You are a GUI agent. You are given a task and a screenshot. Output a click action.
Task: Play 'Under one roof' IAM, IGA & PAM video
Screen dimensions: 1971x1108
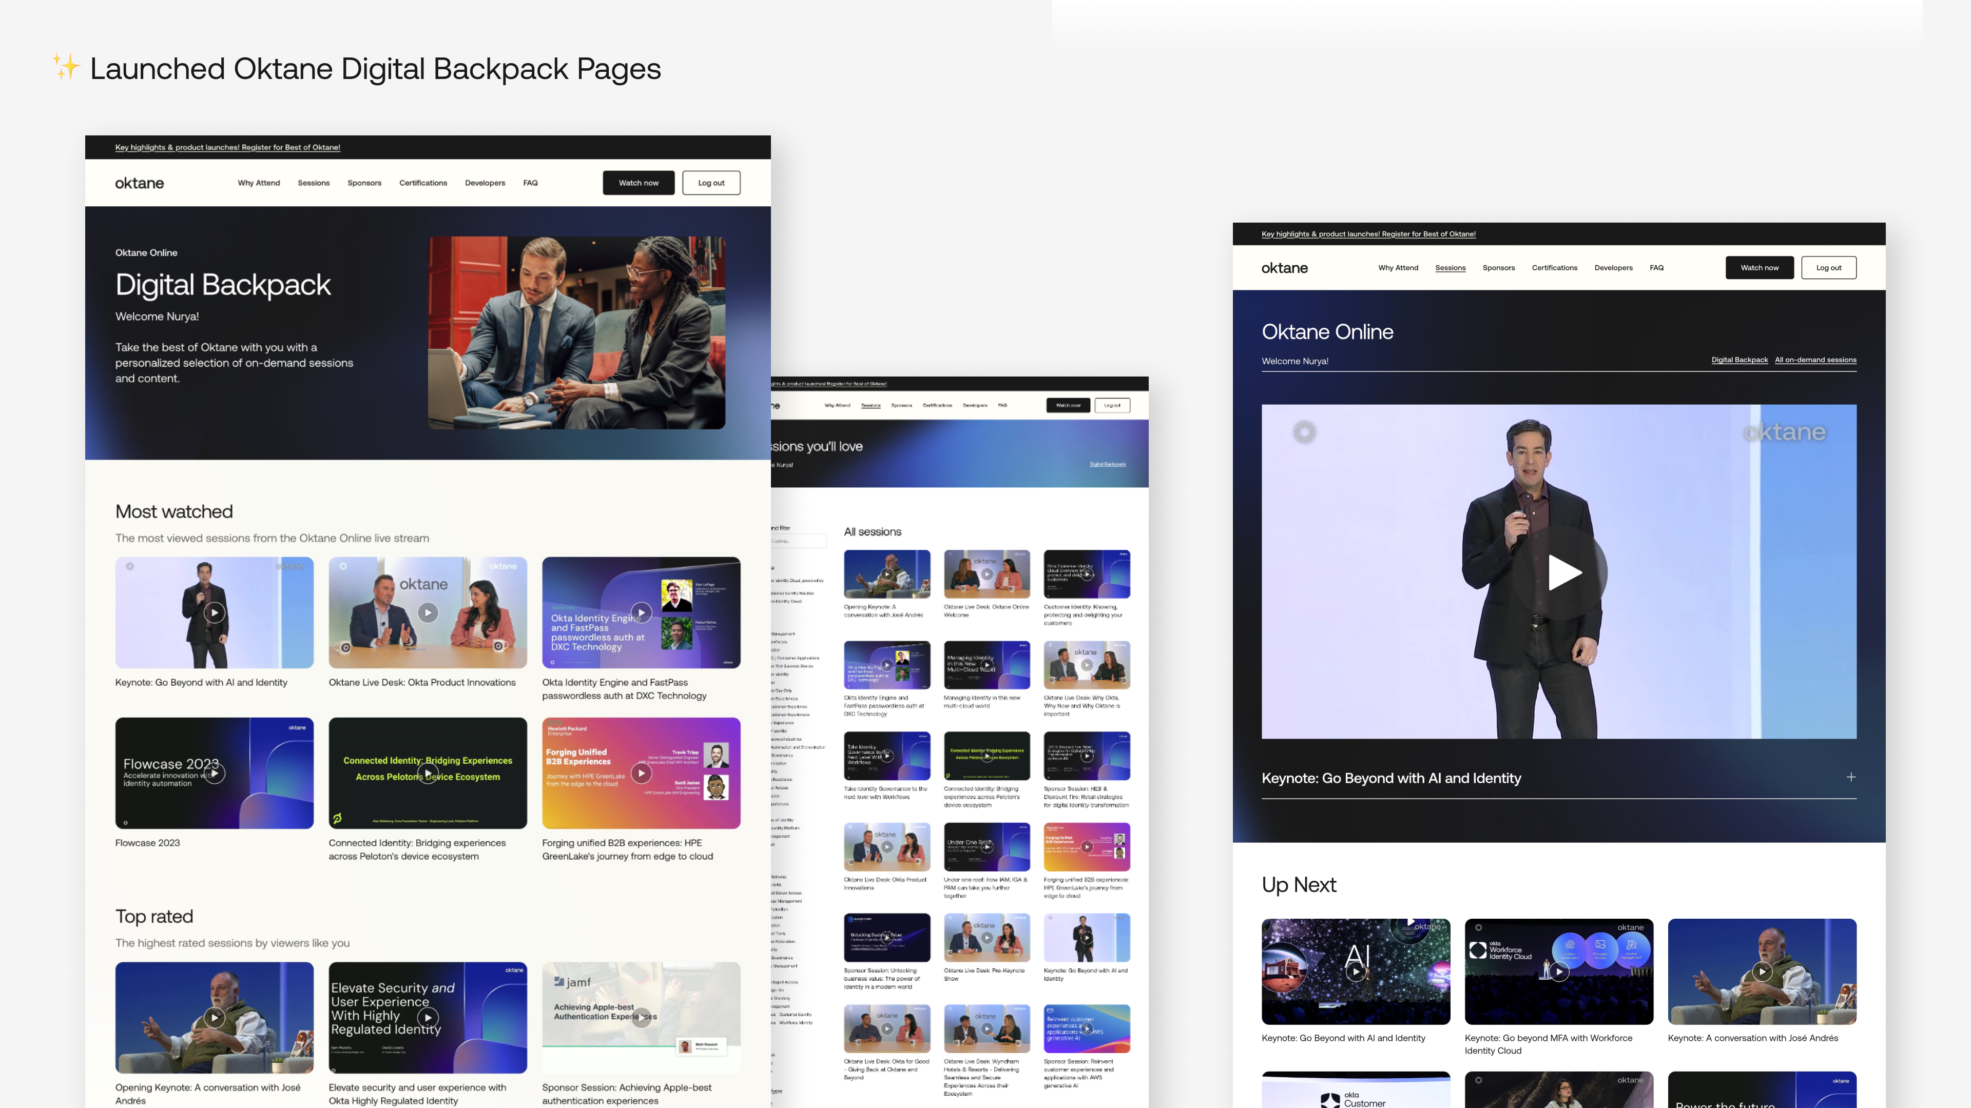tap(987, 847)
